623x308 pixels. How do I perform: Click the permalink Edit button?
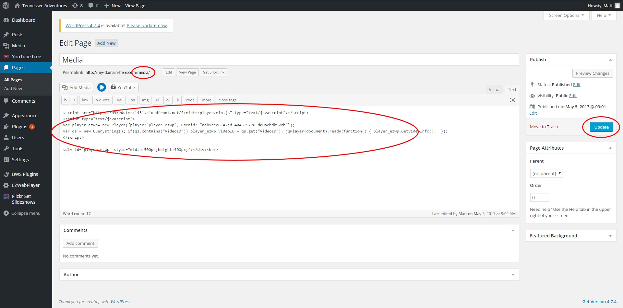(x=169, y=72)
